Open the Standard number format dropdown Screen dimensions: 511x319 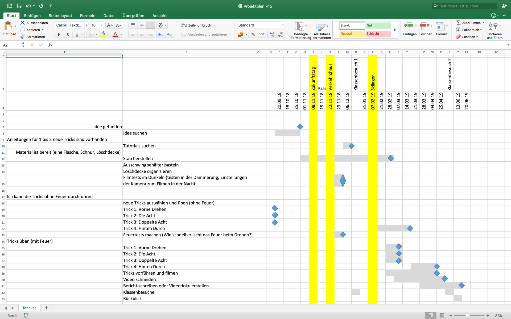[283, 25]
